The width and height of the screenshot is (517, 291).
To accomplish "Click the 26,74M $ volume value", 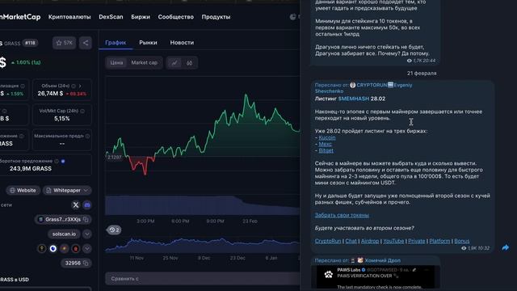I will (x=50, y=94).
